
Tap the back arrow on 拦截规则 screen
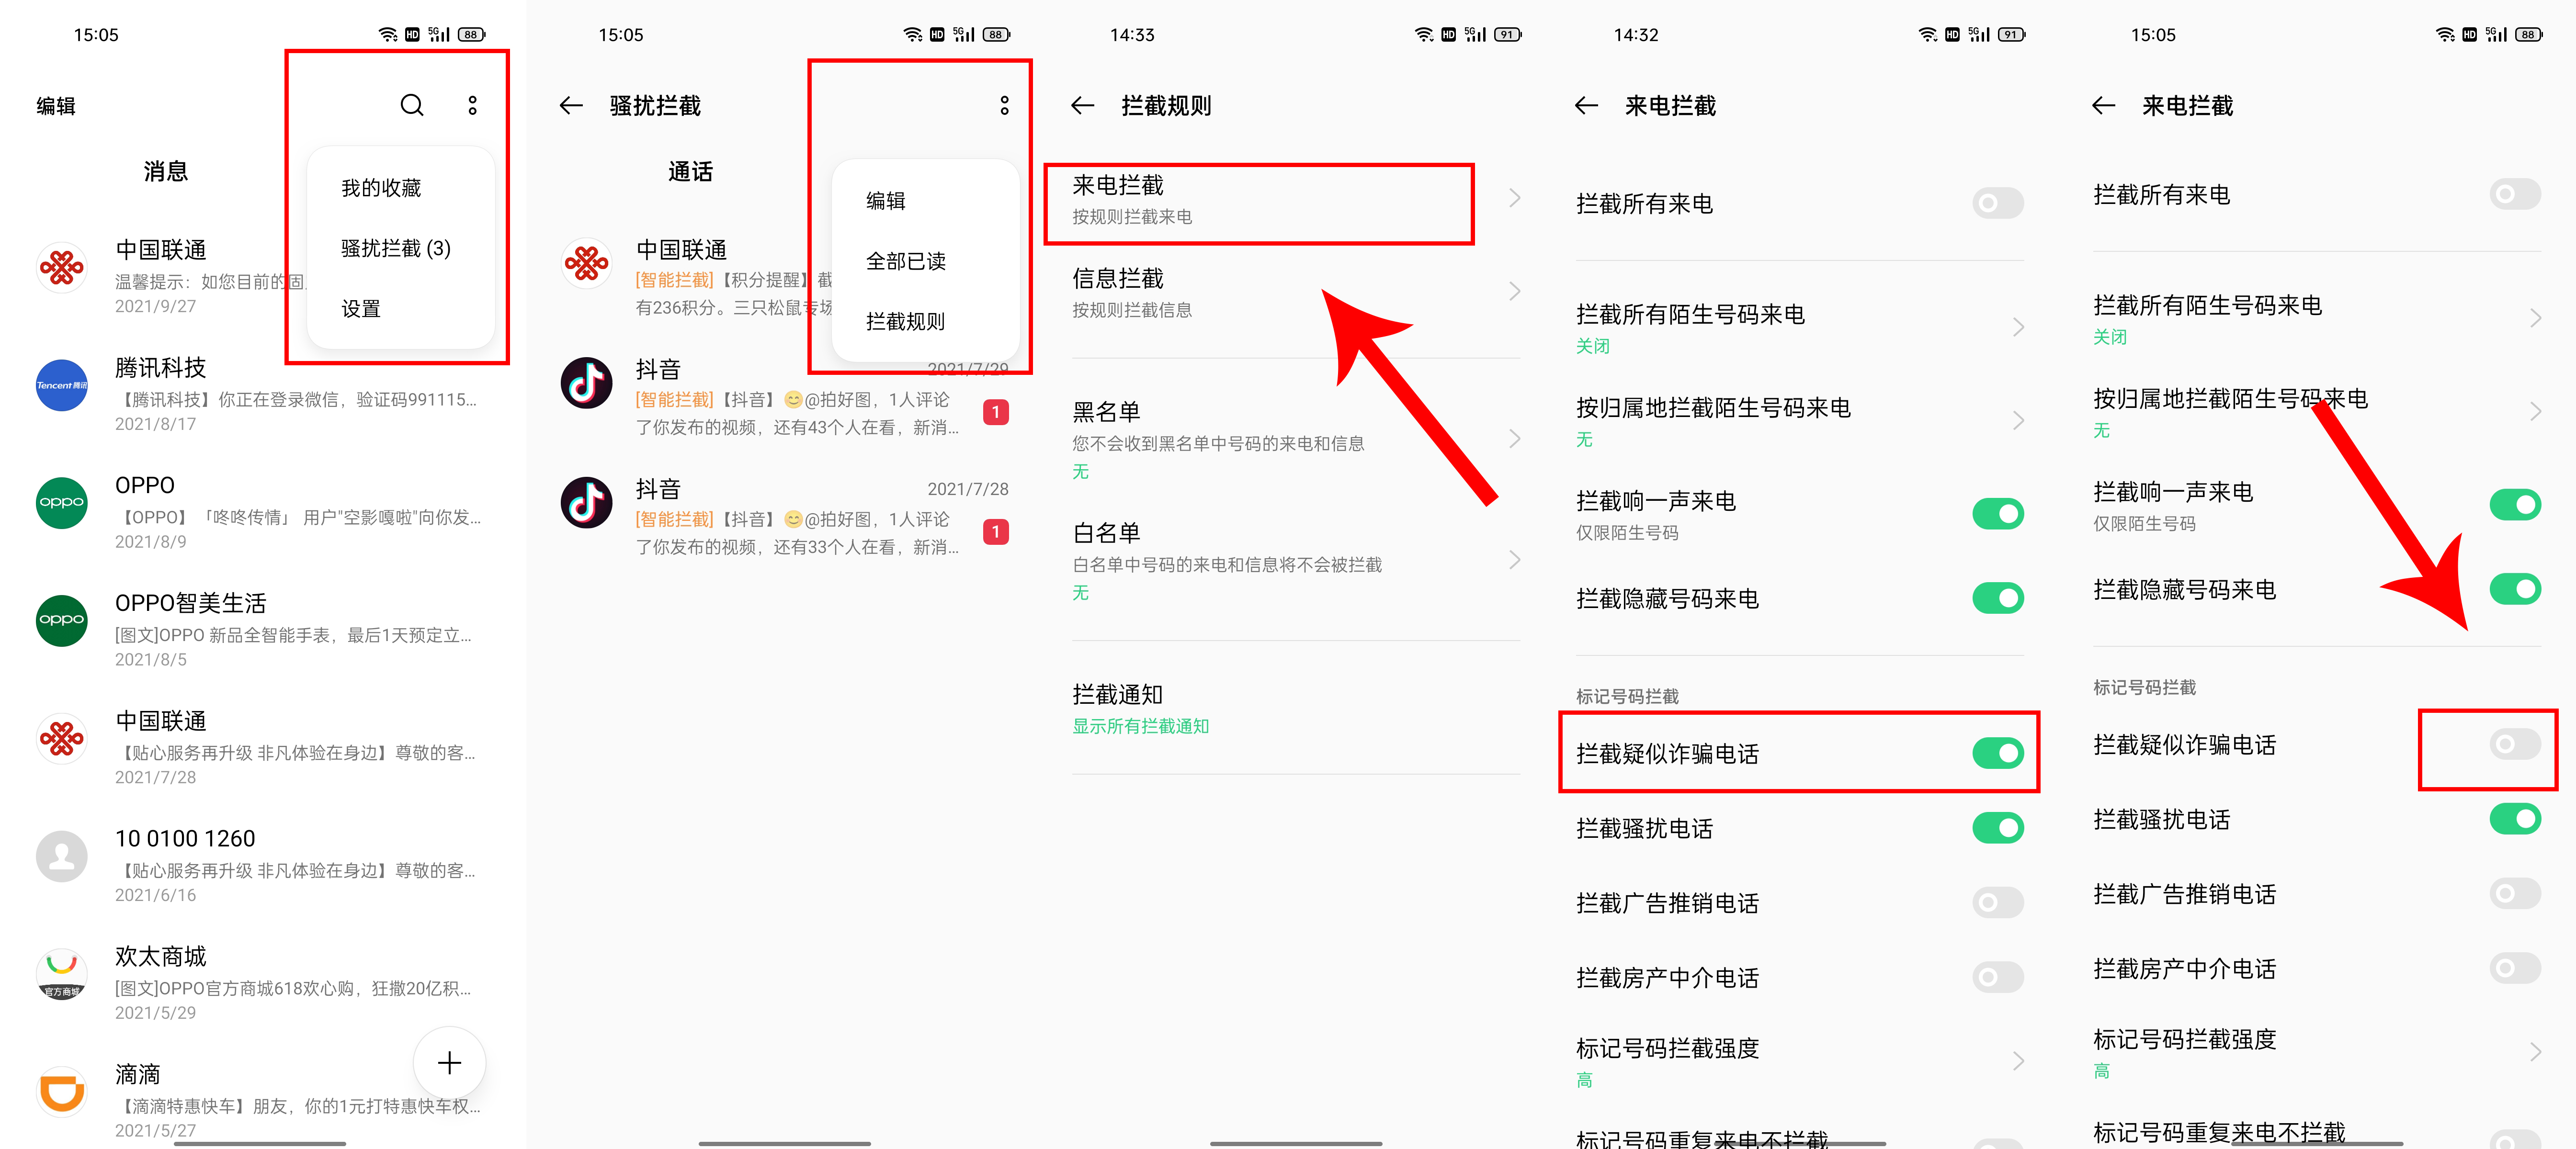click(1082, 105)
